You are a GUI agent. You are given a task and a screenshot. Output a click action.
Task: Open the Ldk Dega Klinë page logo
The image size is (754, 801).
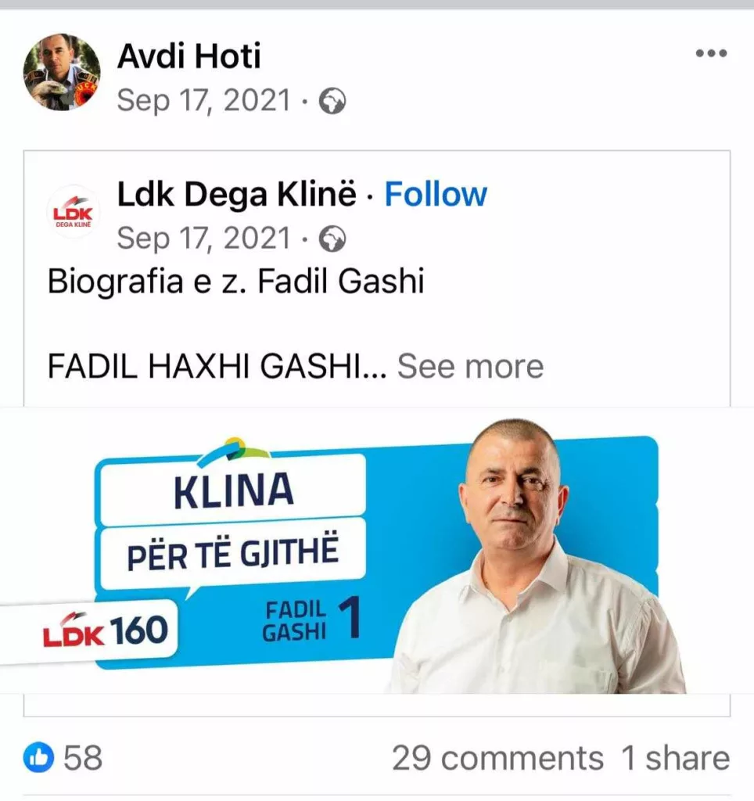[x=73, y=213]
